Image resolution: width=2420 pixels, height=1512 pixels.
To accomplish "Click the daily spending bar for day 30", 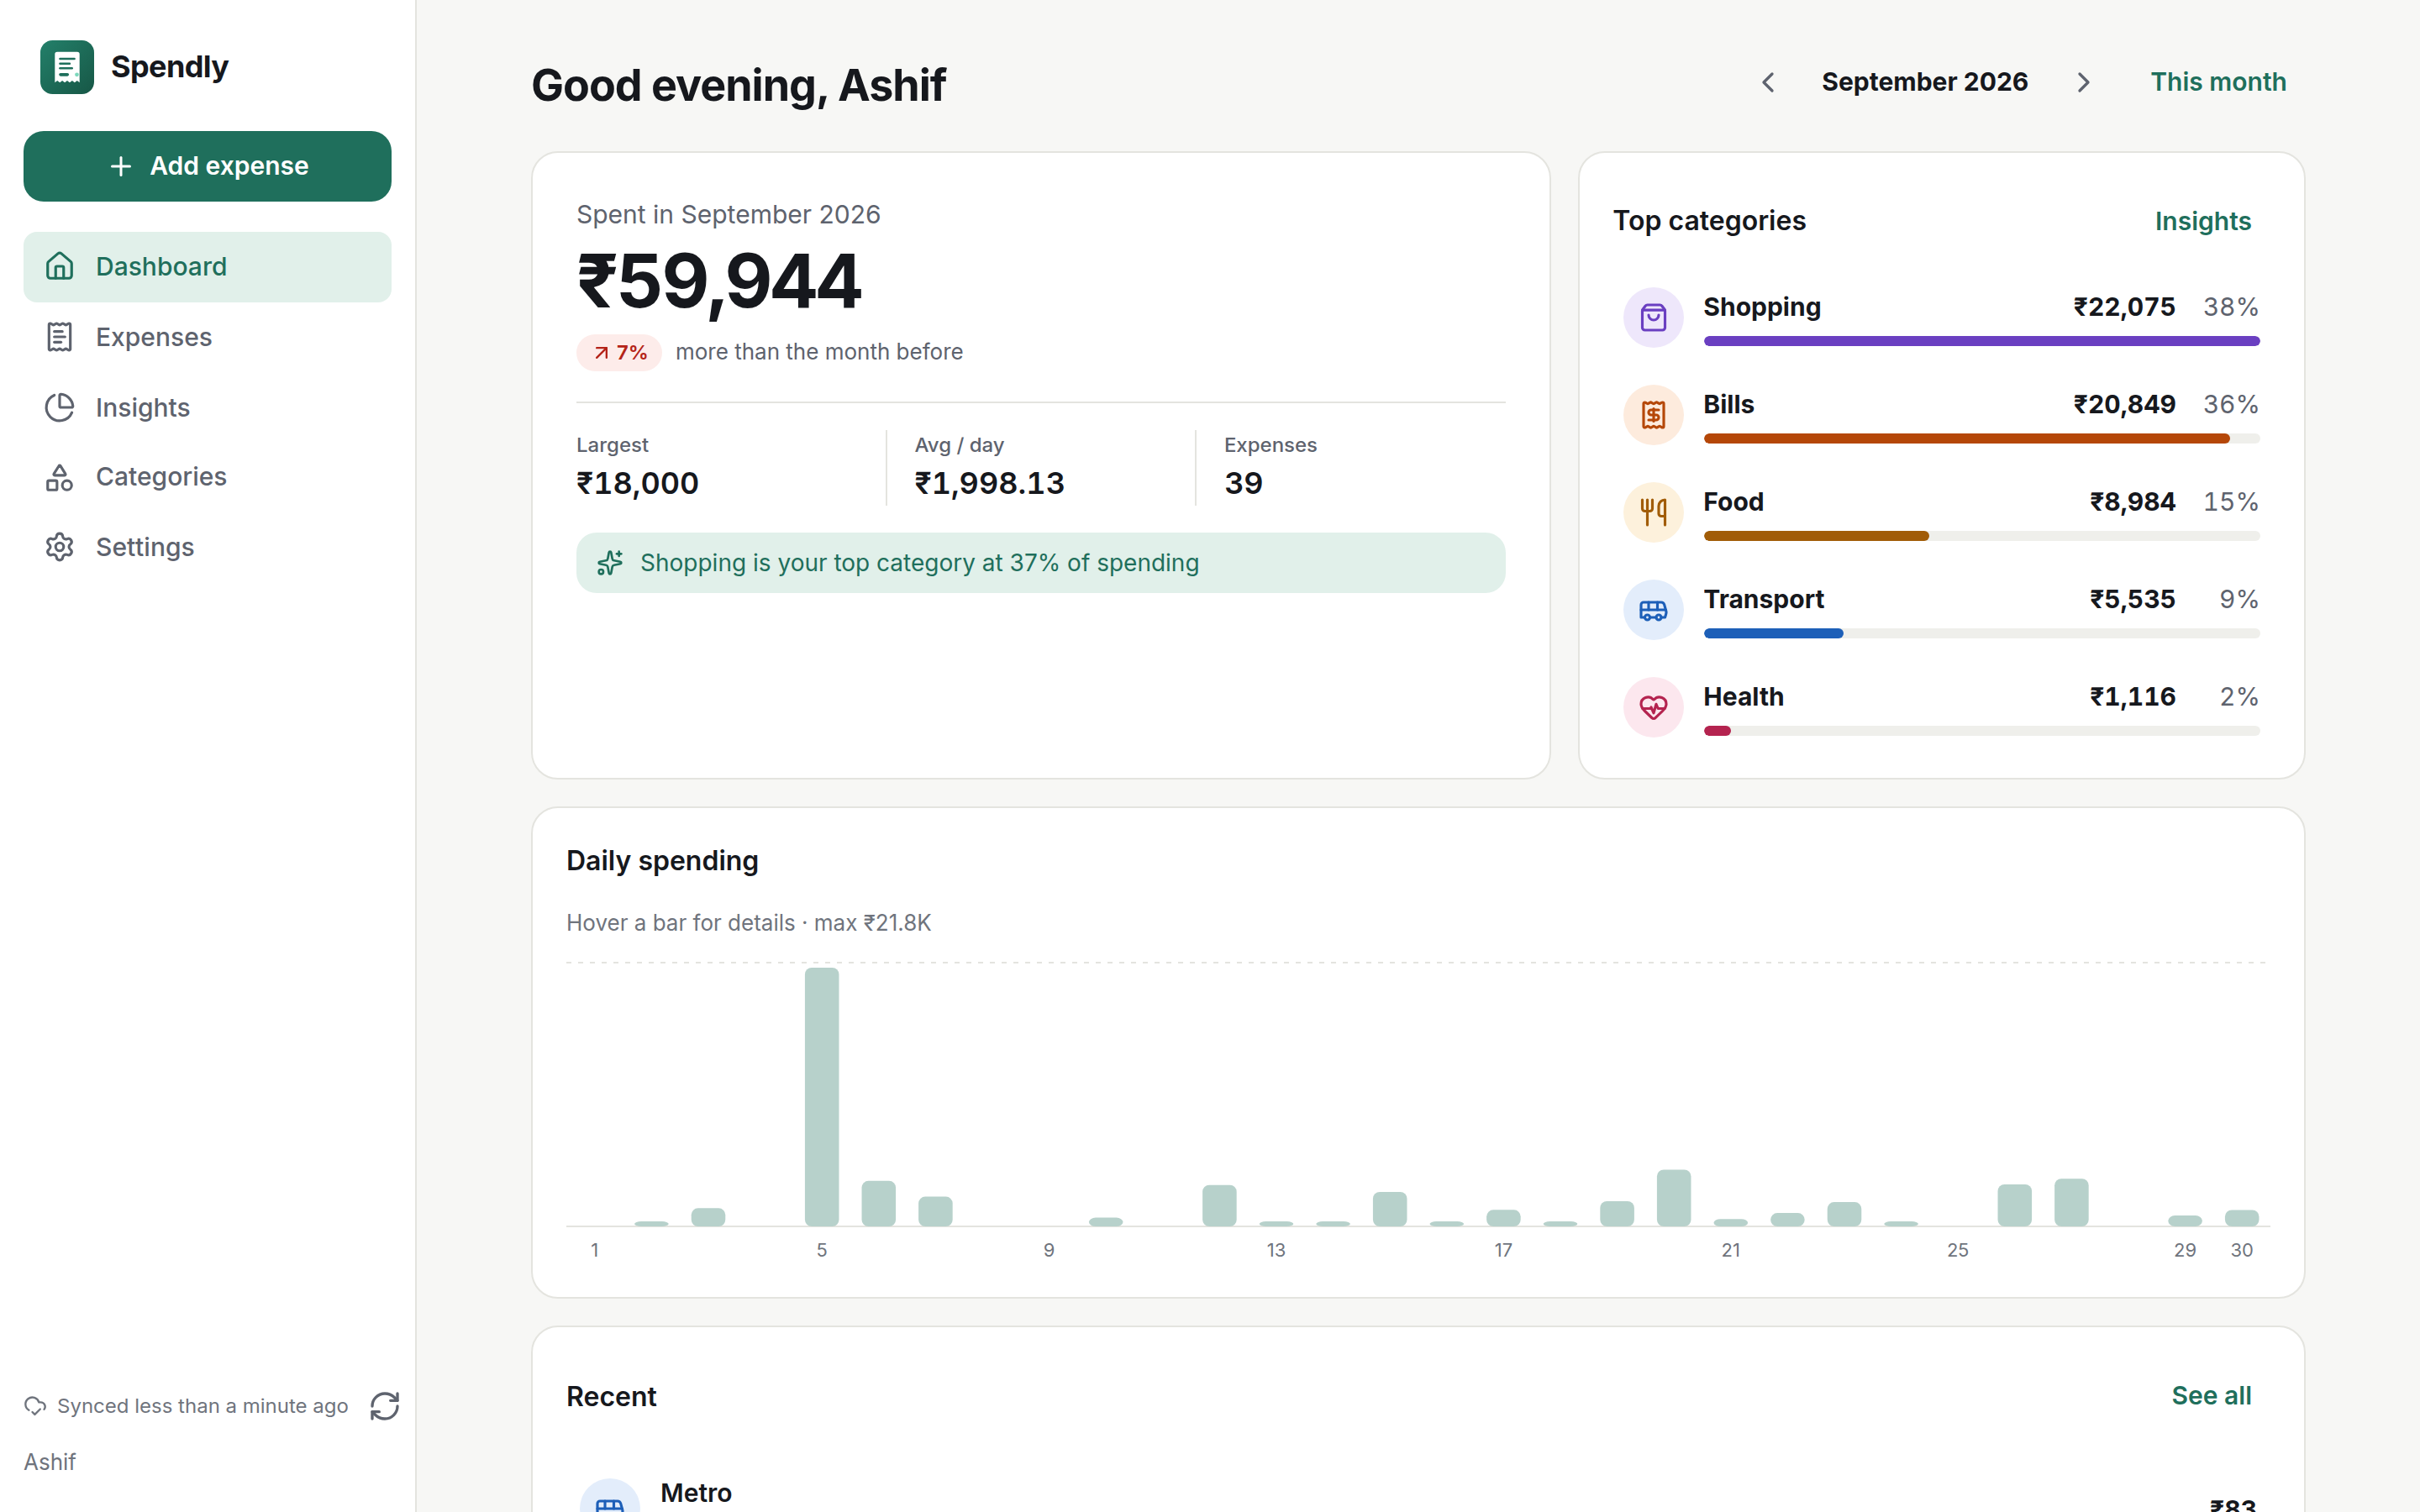I will pos(2241,1218).
